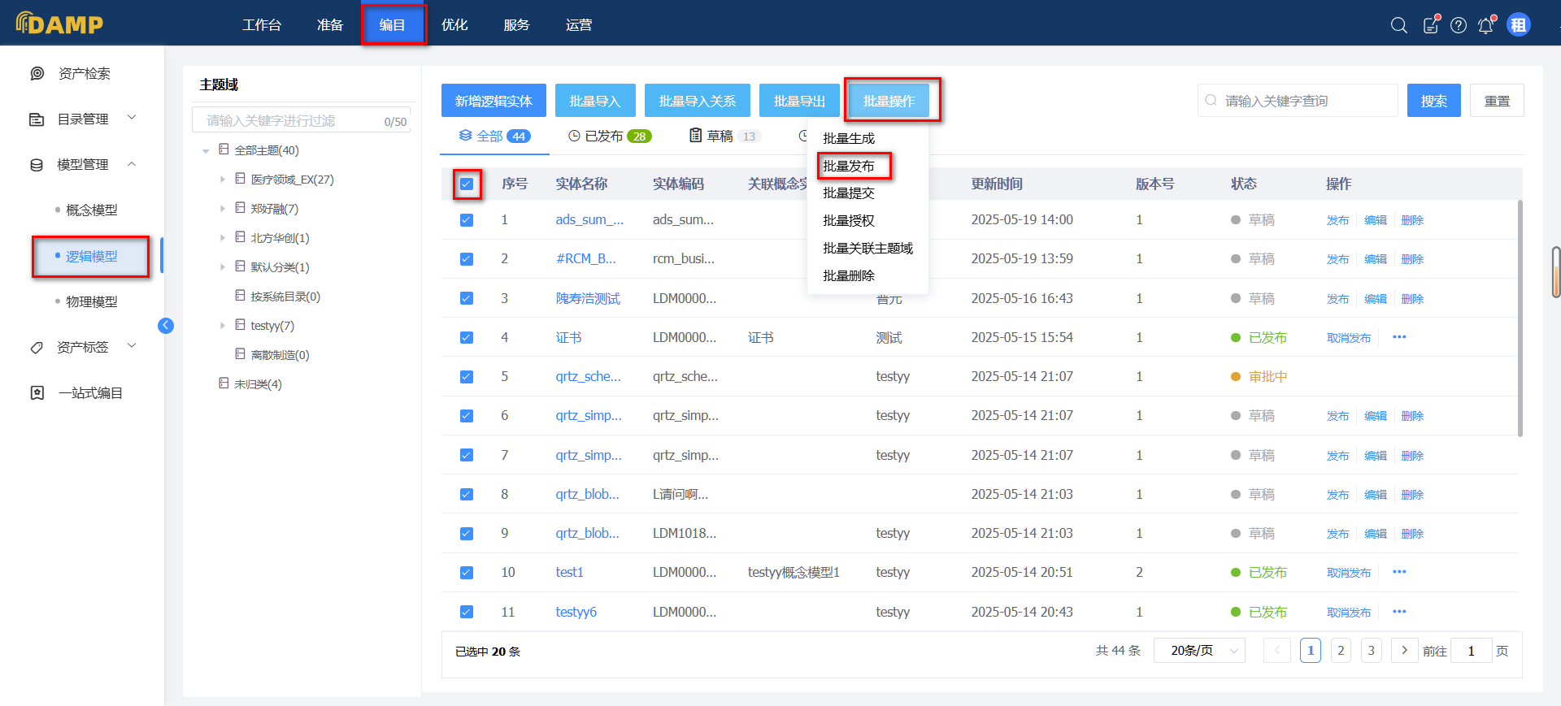The image size is (1561, 706).
Task: Click the search magnifier icon in header
Action: [1398, 25]
